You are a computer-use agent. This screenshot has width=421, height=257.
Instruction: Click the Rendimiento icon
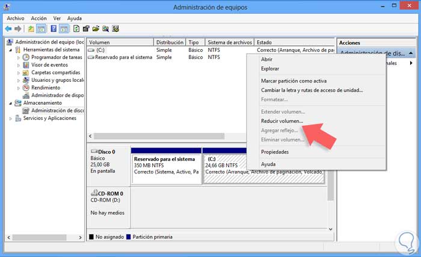26,88
